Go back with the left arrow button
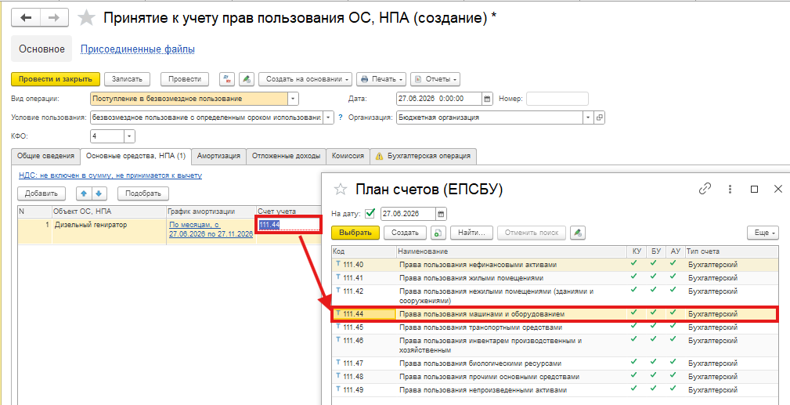Viewport: 790px width, 405px height. point(25,18)
